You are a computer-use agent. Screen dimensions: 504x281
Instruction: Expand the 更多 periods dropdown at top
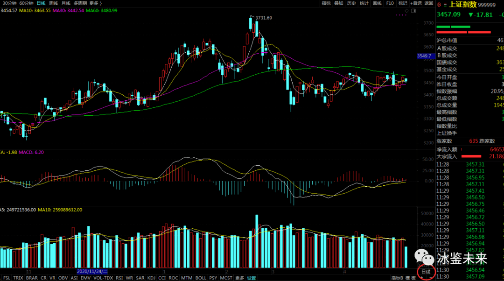[x=96, y=3]
